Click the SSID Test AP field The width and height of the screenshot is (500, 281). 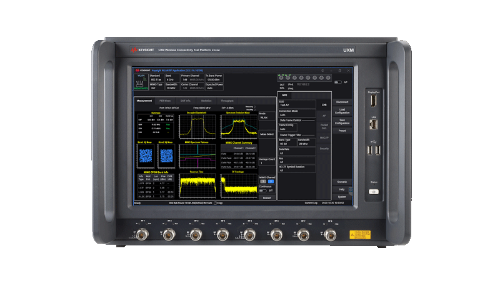297,104
